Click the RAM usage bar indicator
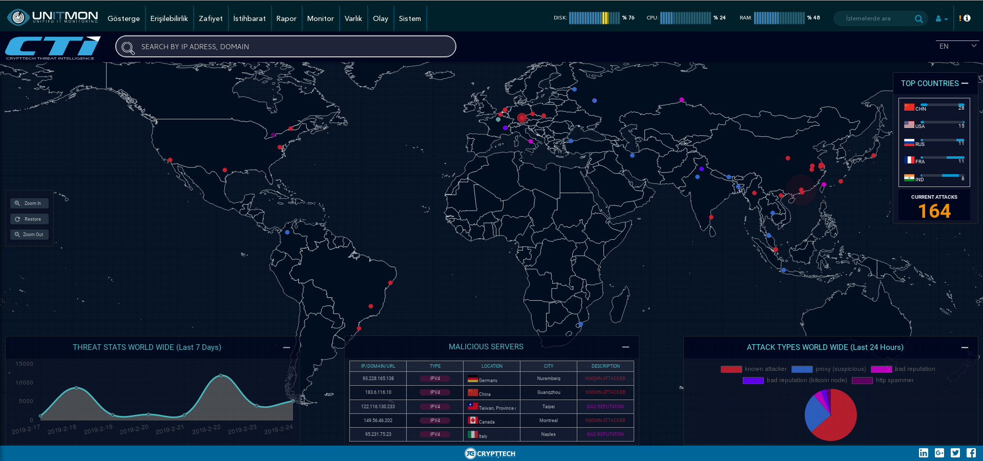 [779, 18]
